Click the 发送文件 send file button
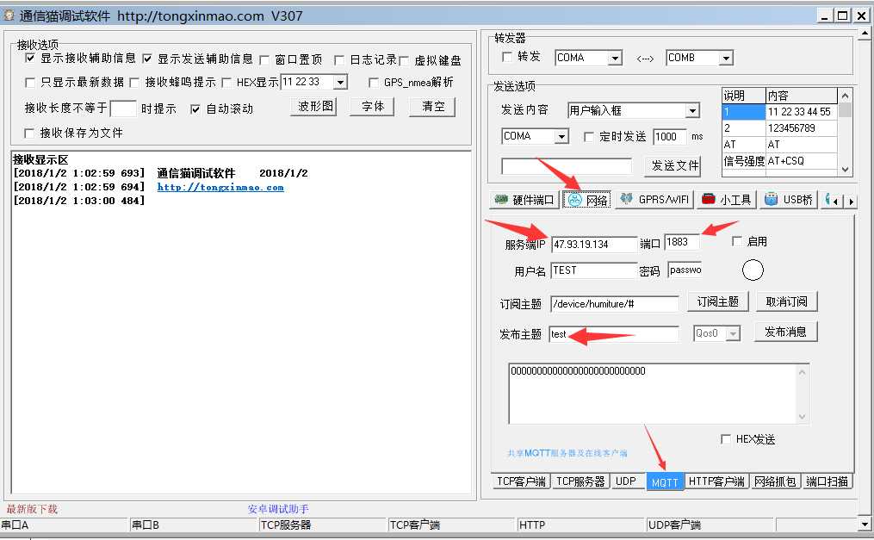Screen dimensions: 874x540 (674, 165)
